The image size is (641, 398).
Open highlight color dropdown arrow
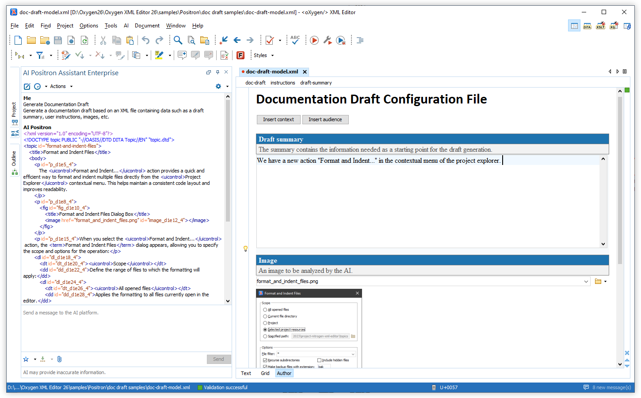coord(169,55)
